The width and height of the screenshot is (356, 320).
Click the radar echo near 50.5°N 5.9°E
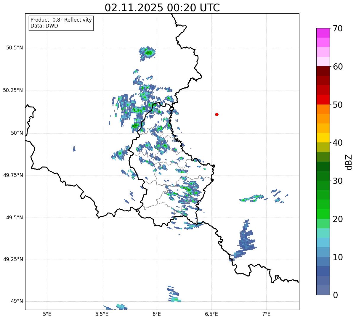(x=148, y=53)
